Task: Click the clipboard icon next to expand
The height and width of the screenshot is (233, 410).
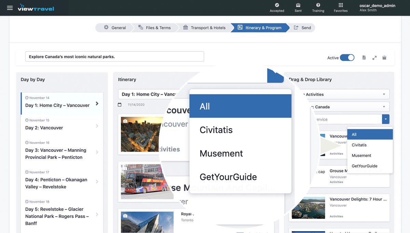Action: tap(384, 58)
